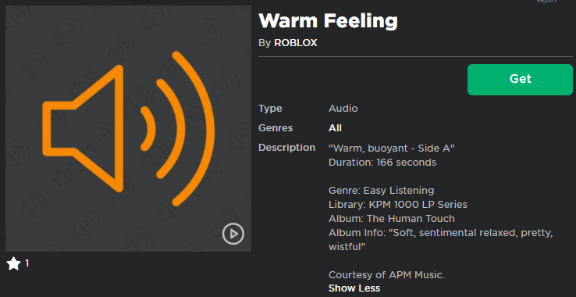
Task: Click the Genre: Easy Listening line
Action: point(381,191)
